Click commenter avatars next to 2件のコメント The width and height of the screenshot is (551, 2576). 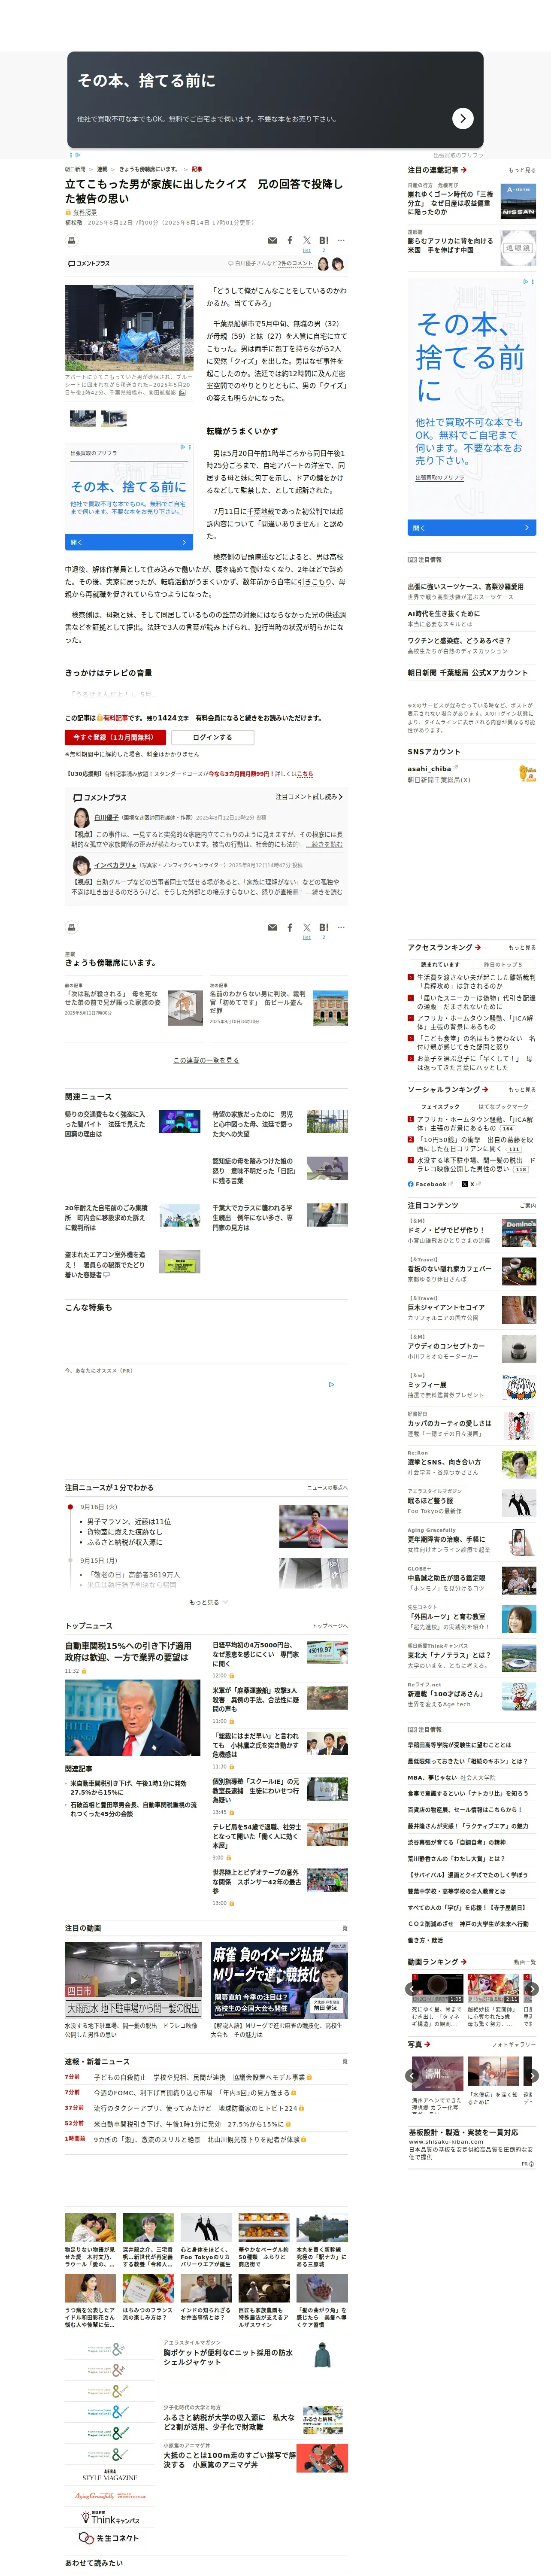[331, 264]
